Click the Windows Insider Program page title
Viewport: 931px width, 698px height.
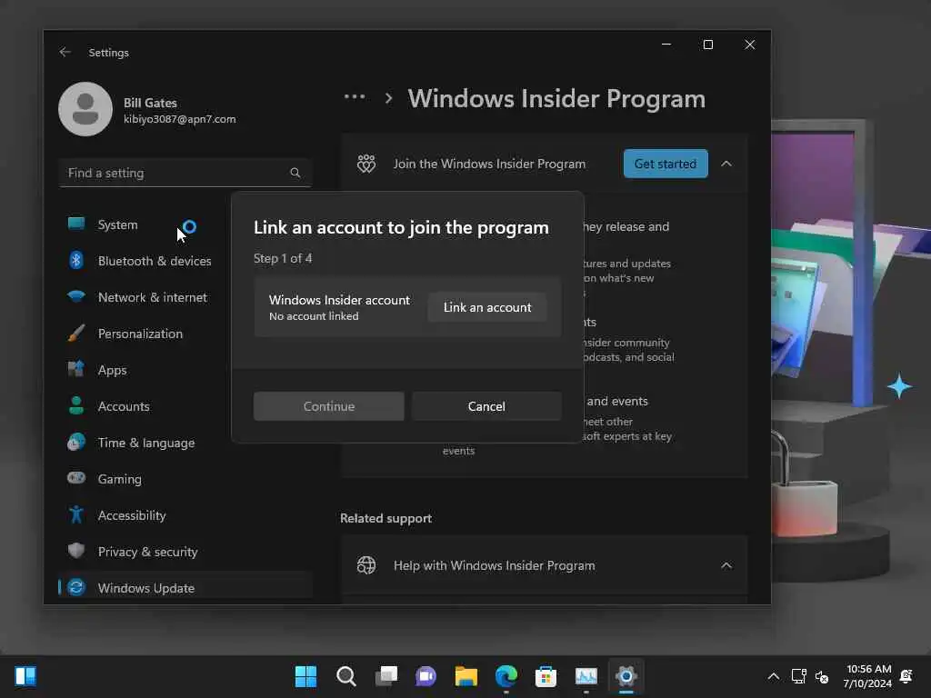[556, 98]
